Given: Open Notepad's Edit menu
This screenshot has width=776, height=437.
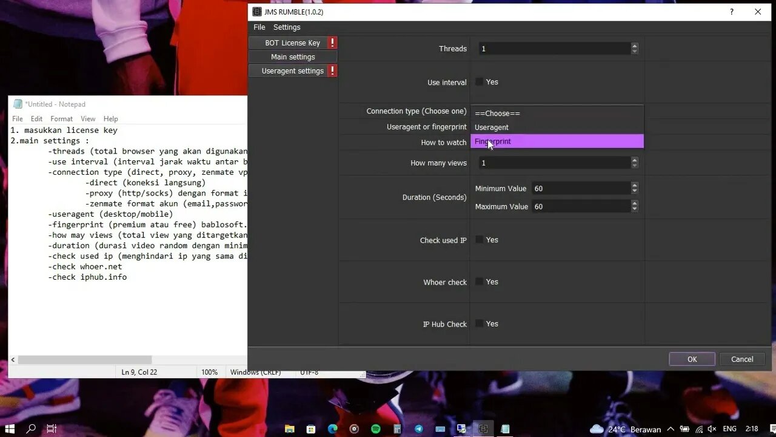Looking at the screenshot, I should (37, 119).
